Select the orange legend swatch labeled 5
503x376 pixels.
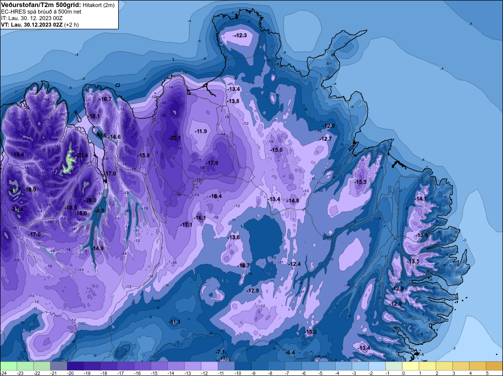tap(494, 366)
